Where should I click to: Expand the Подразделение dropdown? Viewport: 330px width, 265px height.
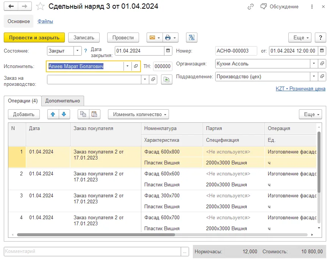tap(314, 76)
